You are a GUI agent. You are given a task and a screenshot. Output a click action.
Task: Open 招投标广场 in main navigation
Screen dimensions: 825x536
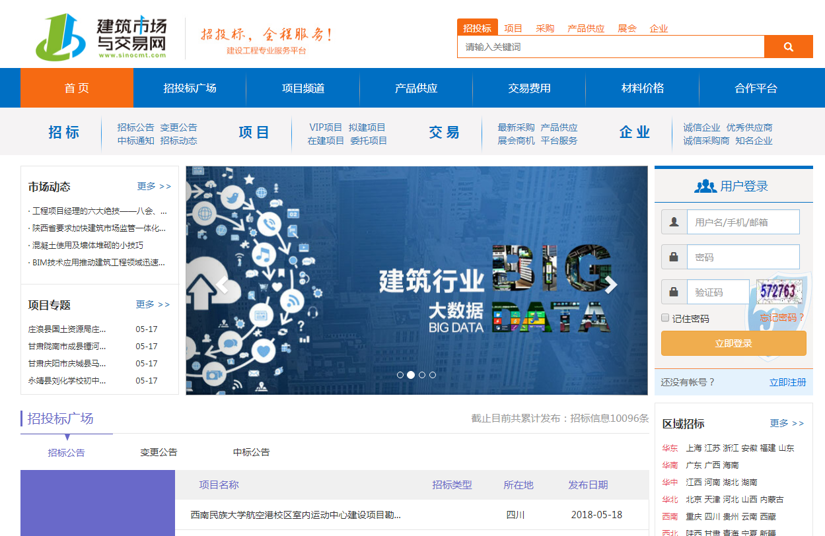coord(190,88)
